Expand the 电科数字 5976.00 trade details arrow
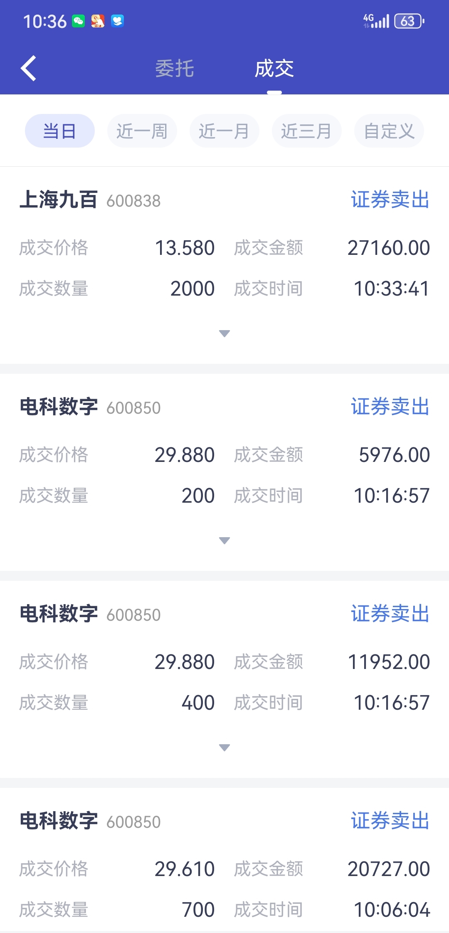Screen dimensions: 449x933 click(x=224, y=541)
